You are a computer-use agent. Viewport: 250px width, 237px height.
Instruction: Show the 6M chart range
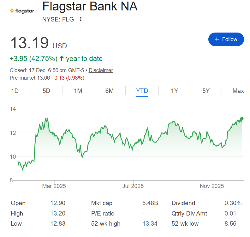click(x=110, y=91)
